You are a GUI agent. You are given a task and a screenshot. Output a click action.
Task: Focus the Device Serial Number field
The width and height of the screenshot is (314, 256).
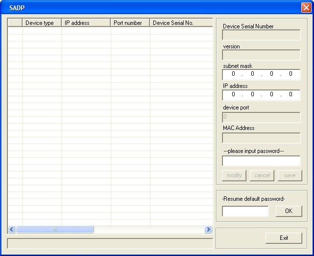(x=261, y=35)
